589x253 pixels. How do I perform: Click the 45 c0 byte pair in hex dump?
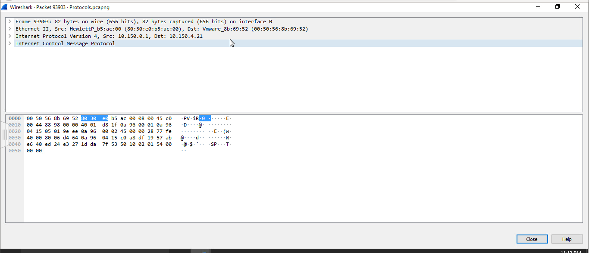164,118
